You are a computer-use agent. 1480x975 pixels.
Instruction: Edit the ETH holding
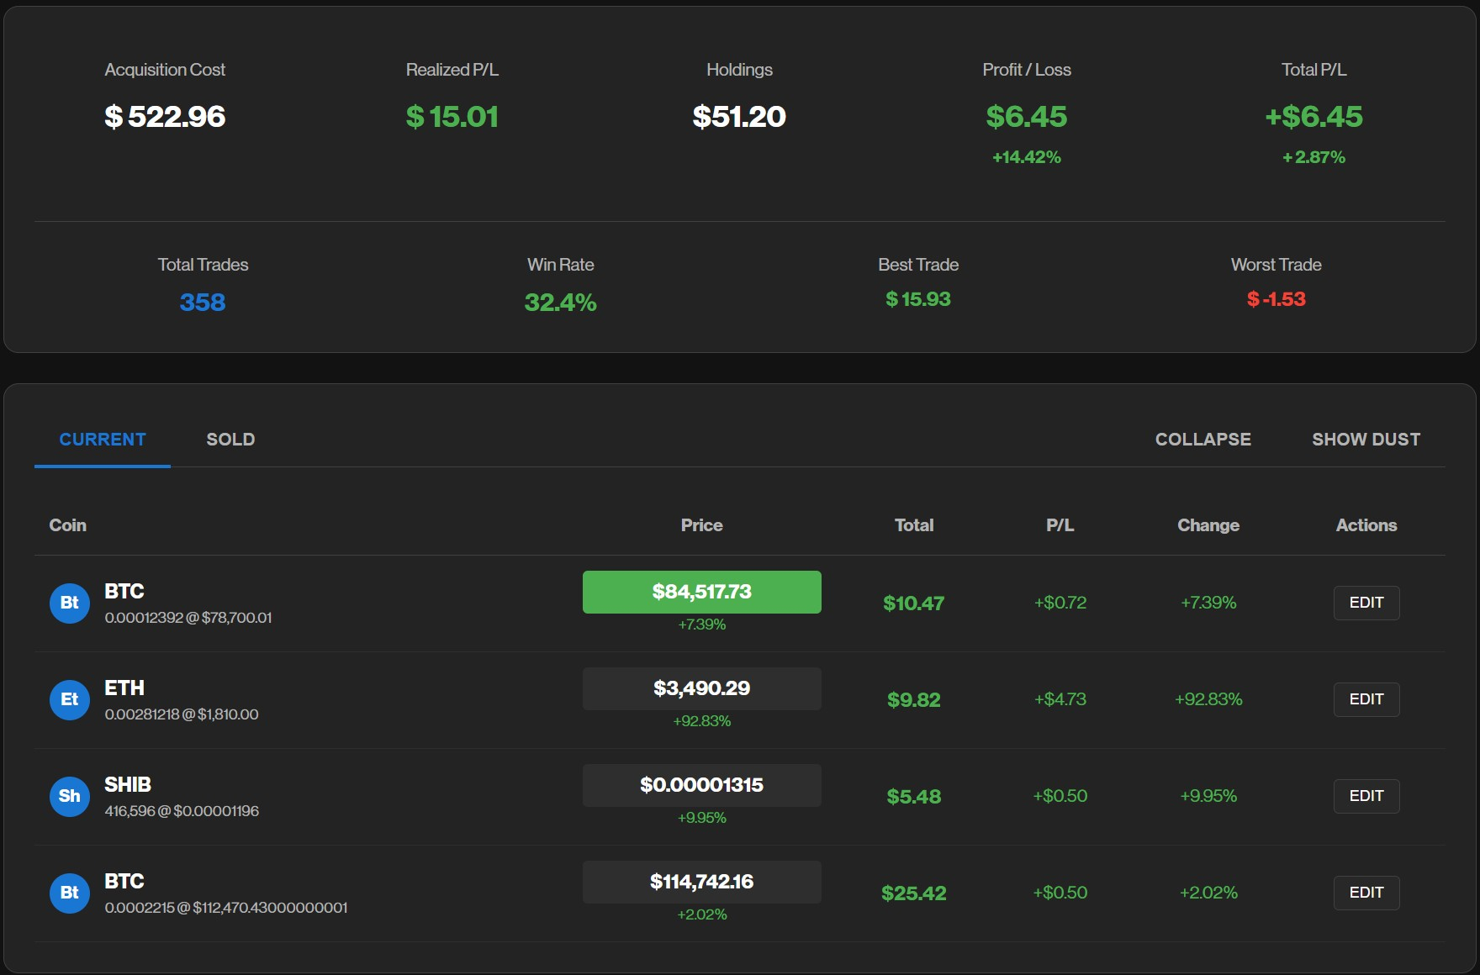1366,699
